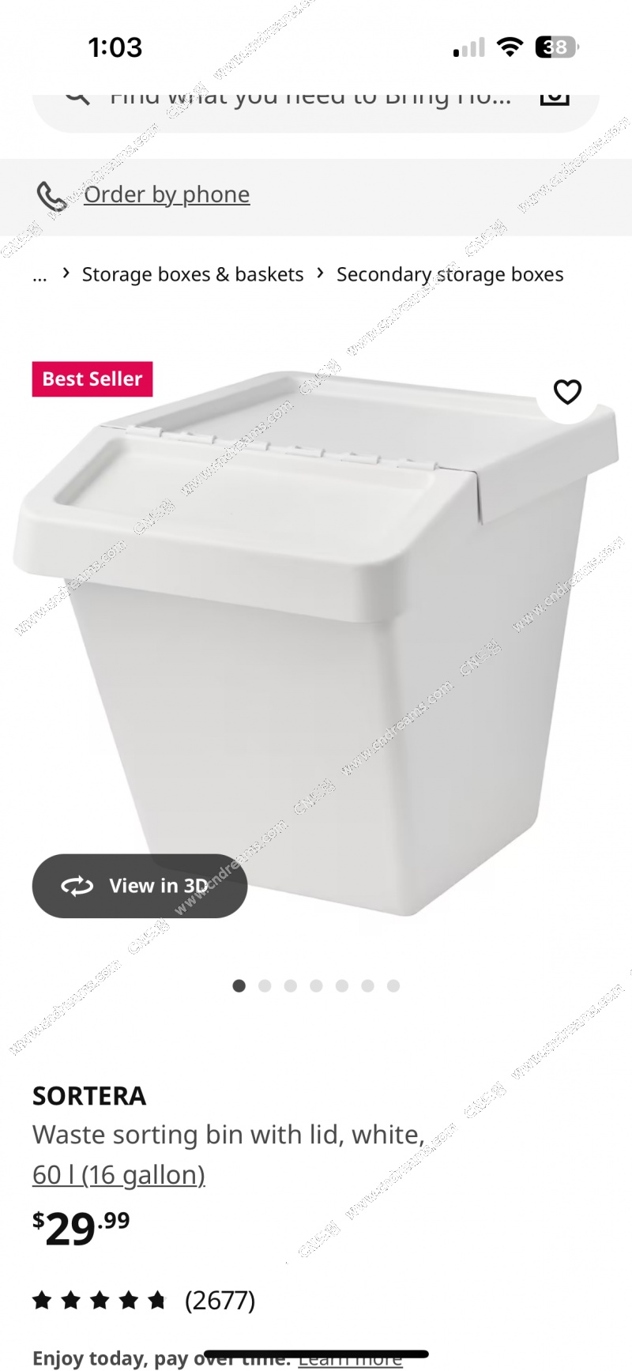Image resolution: width=632 pixels, height=1371 pixels.
Task: Open View in 3D mode
Action: (x=140, y=886)
